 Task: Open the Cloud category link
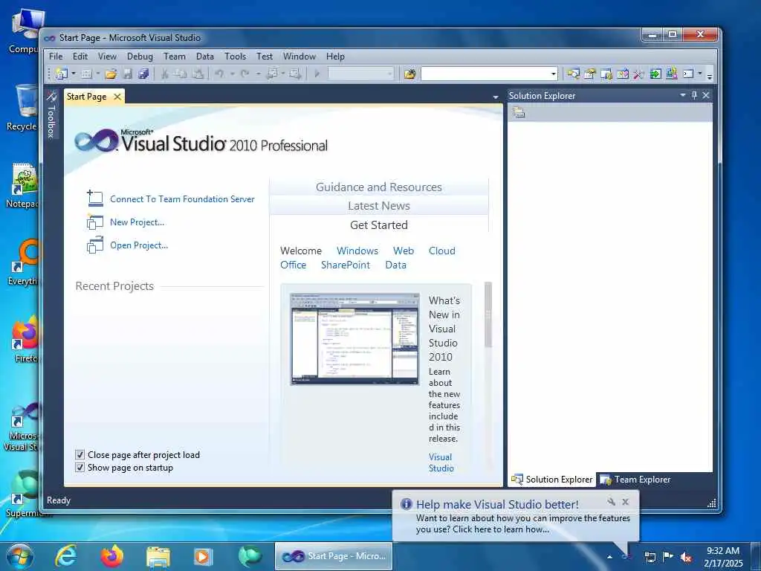(x=441, y=251)
